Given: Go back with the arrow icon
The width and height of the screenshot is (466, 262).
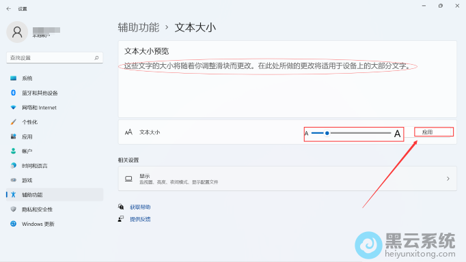Looking at the screenshot, I should [x=9, y=9].
